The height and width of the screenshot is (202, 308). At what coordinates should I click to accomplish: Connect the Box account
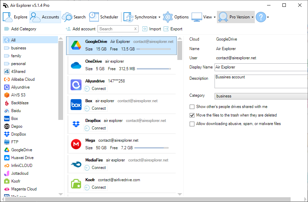coord(96,108)
